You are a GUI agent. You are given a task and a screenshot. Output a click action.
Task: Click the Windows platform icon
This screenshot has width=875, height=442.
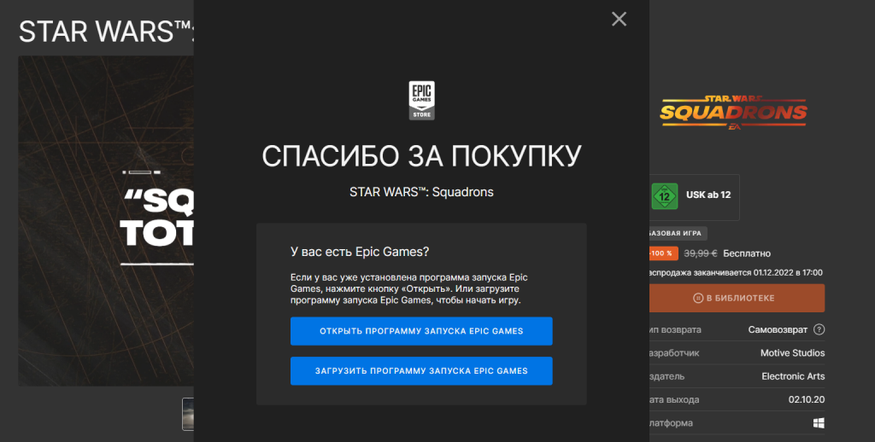coord(819,423)
